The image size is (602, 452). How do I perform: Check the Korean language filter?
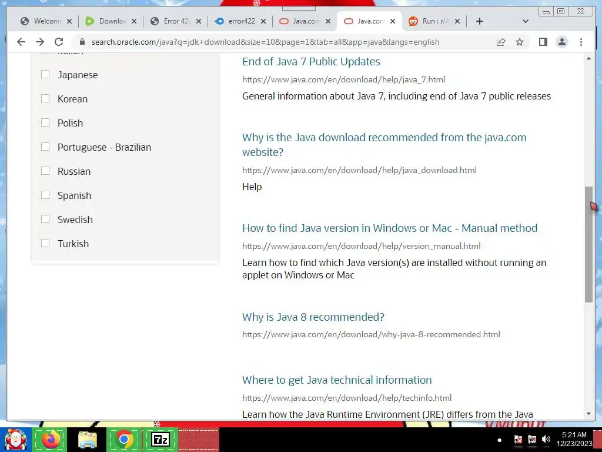coord(45,98)
